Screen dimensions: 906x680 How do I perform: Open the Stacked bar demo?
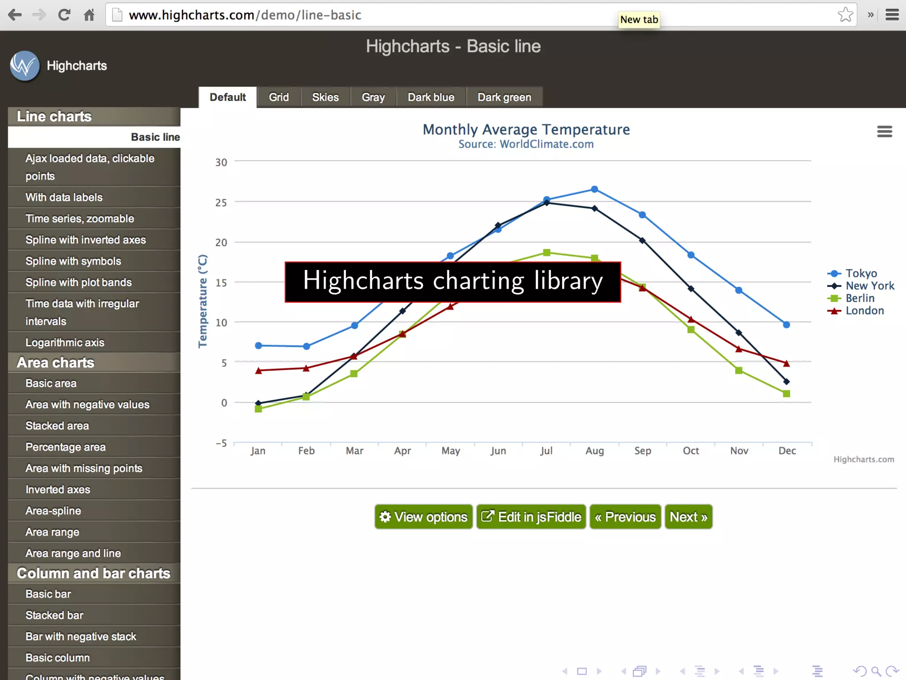[94, 615]
